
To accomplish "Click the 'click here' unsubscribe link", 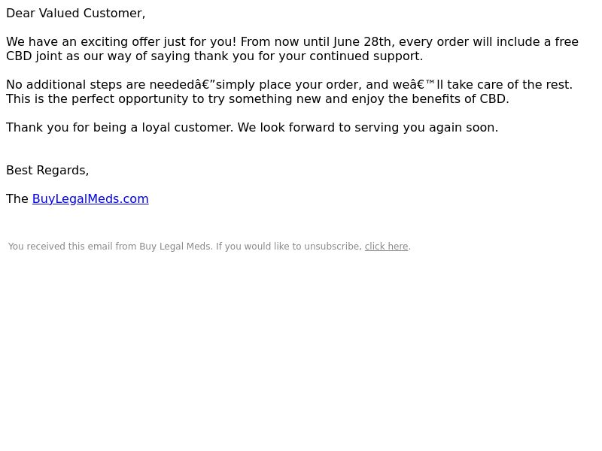I will 386,247.
